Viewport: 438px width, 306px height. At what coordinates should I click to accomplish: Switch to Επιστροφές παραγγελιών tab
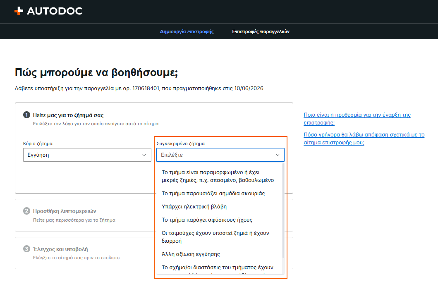point(261,31)
